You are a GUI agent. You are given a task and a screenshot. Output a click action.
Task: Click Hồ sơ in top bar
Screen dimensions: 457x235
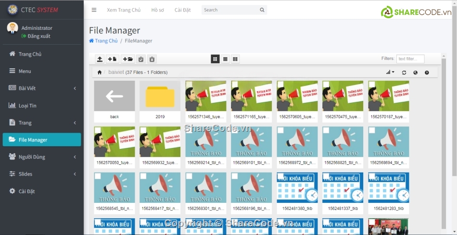pyautogui.click(x=157, y=10)
